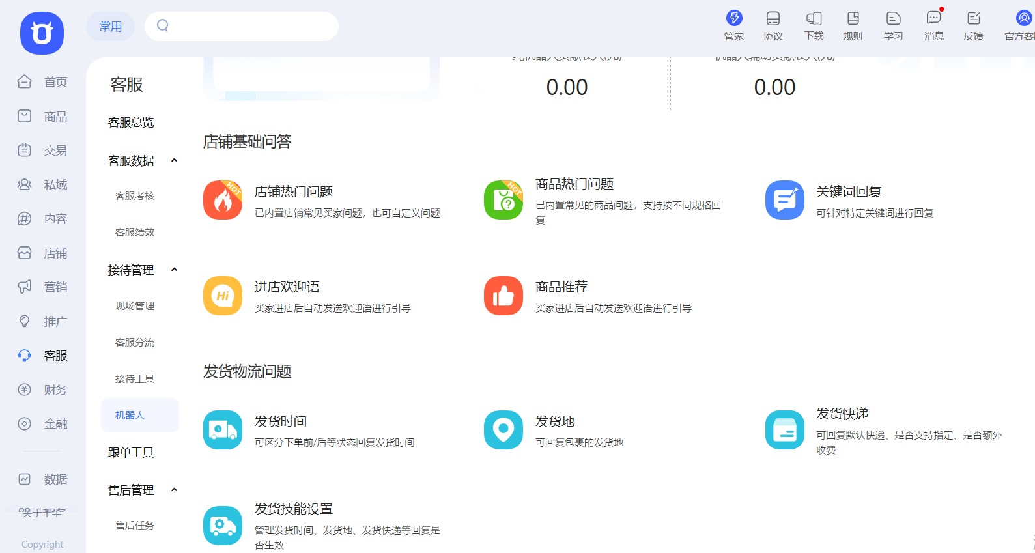Screen dimensions: 1035x553
Task: Click the 商品热门问题 green bag icon
Action: click(x=503, y=200)
